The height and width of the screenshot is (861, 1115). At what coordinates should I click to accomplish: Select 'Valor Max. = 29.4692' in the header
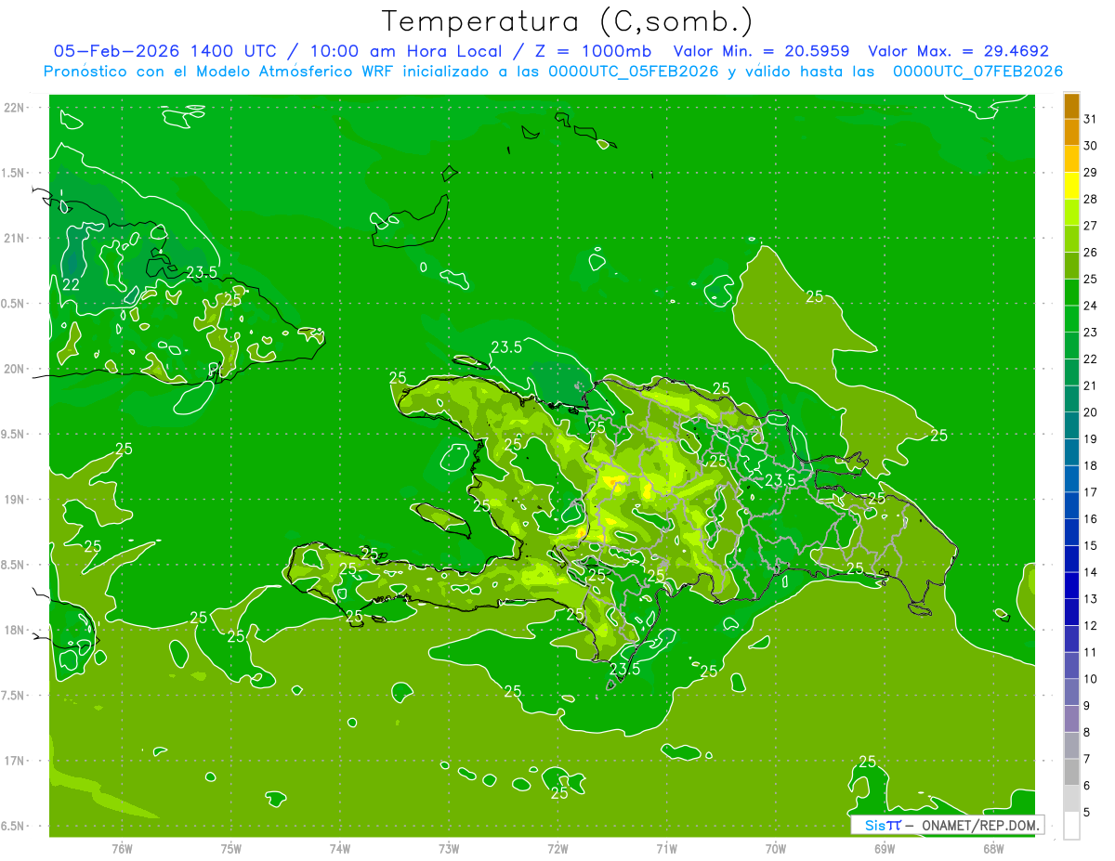(x=958, y=51)
